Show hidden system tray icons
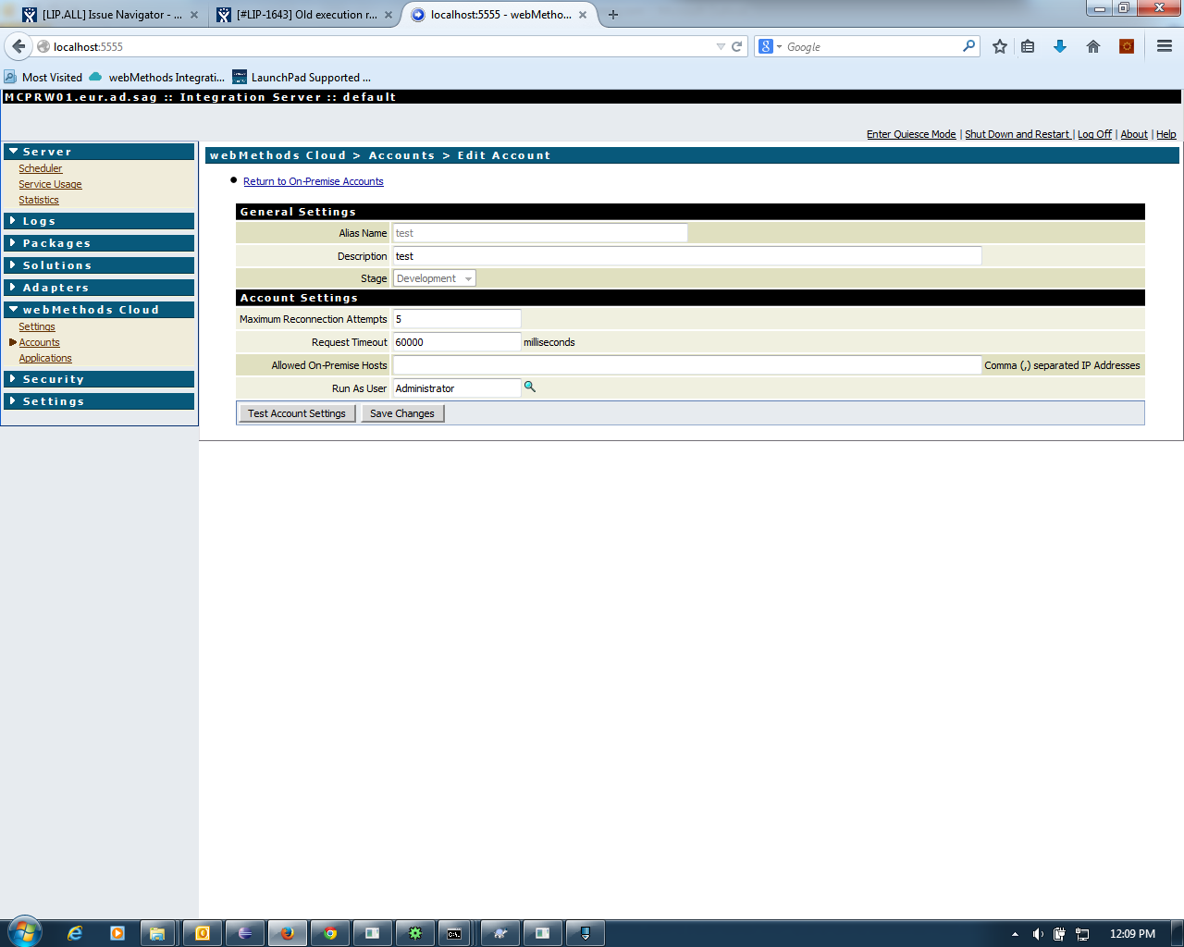This screenshot has width=1184, height=947. (x=1015, y=934)
